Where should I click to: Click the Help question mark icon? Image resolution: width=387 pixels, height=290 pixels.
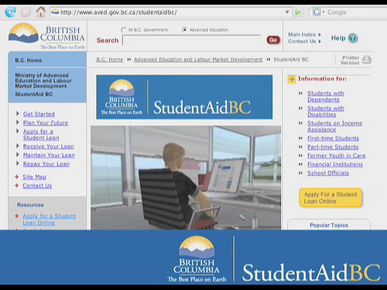click(353, 38)
